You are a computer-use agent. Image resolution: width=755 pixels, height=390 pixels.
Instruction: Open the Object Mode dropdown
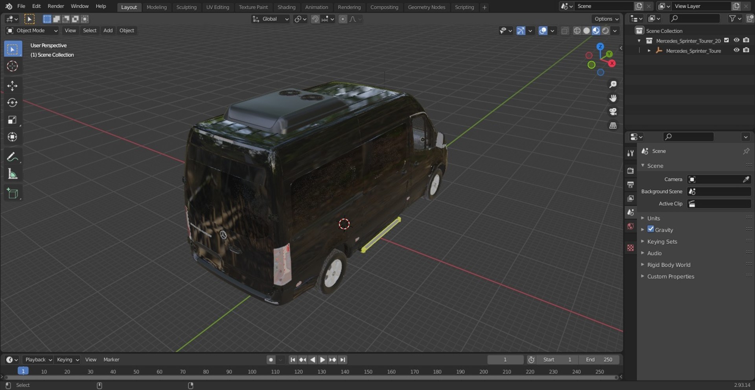(x=32, y=31)
